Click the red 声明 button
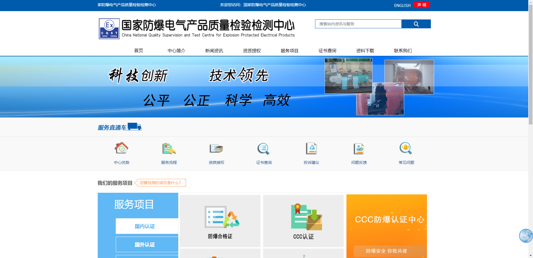 [x=421, y=5]
